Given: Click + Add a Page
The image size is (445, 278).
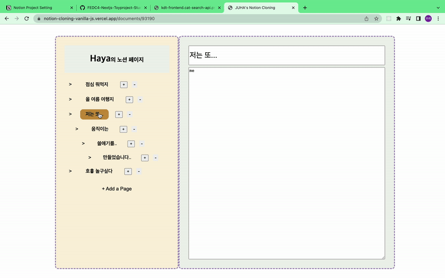Looking at the screenshot, I should click(117, 188).
